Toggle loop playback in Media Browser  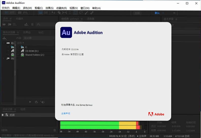click(36, 102)
